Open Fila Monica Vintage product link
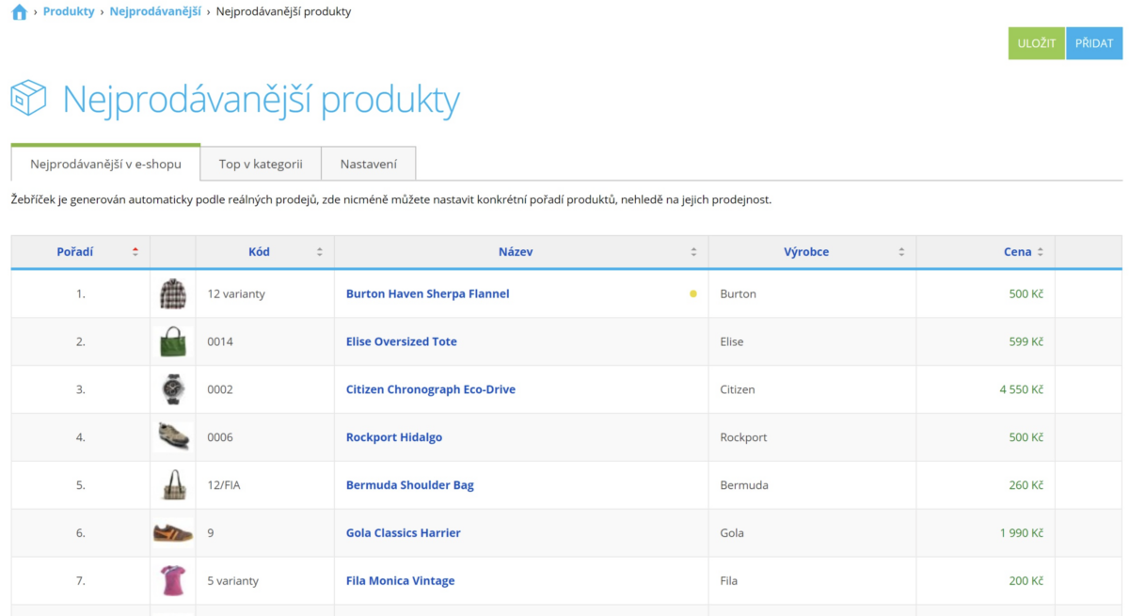 400,581
